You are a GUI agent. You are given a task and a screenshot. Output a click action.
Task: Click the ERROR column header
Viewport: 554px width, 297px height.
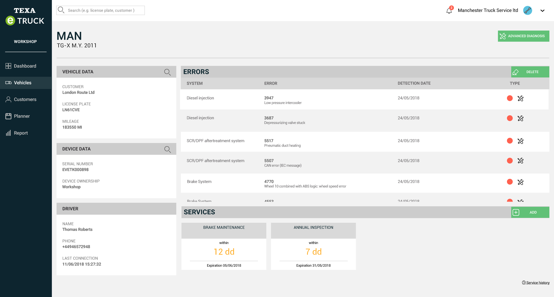point(271,83)
